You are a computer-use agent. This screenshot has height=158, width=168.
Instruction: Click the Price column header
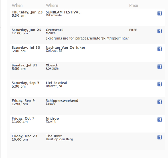pos(133,5)
